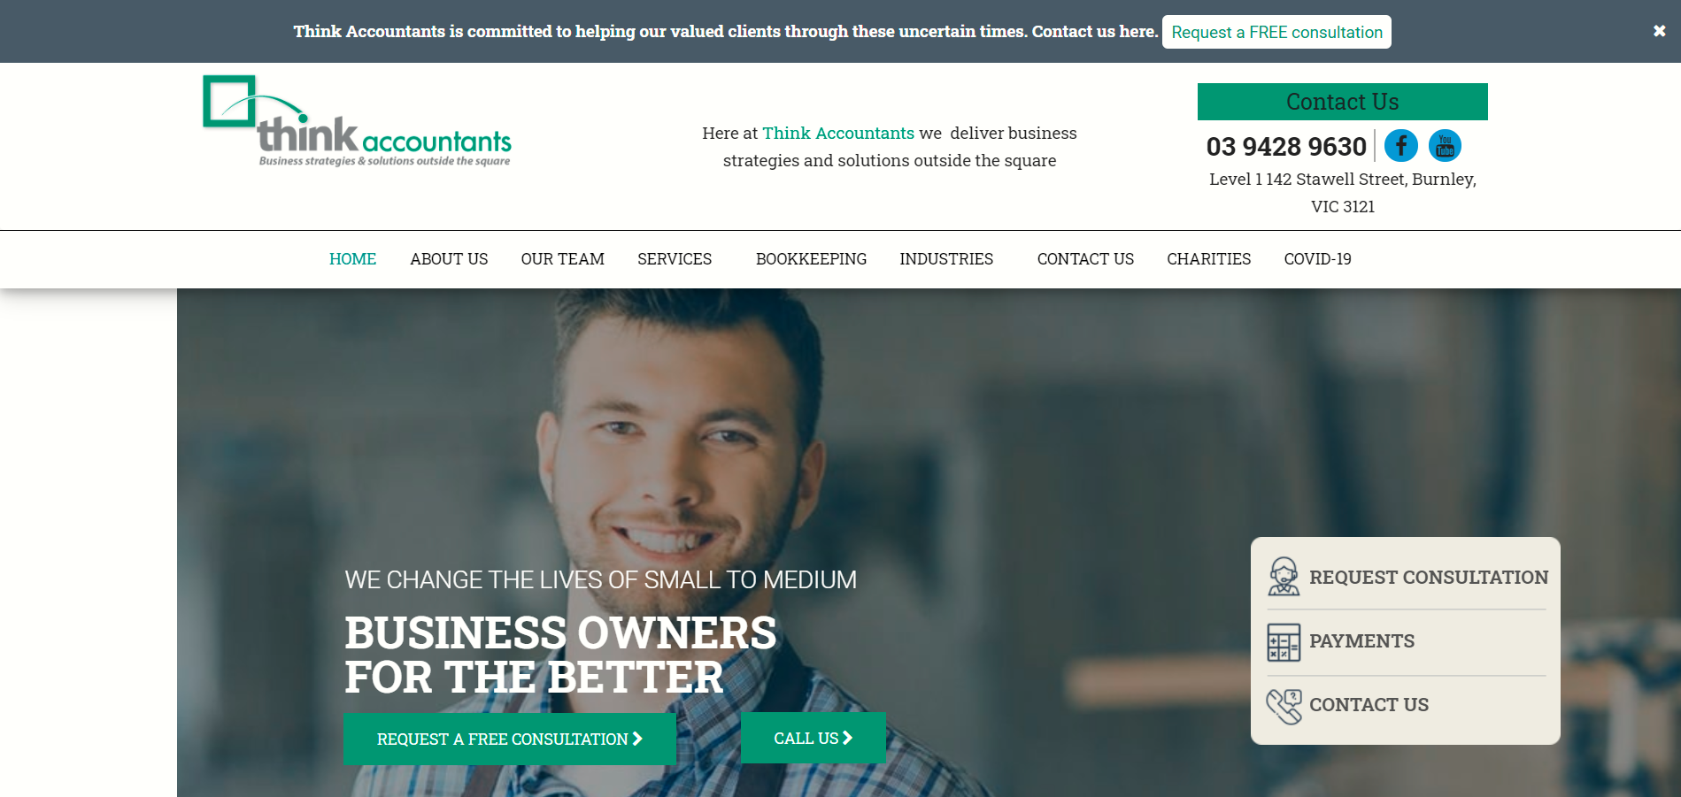Click the green Contact Us header button
This screenshot has width=1681, height=797.
[x=1342, y=102]
